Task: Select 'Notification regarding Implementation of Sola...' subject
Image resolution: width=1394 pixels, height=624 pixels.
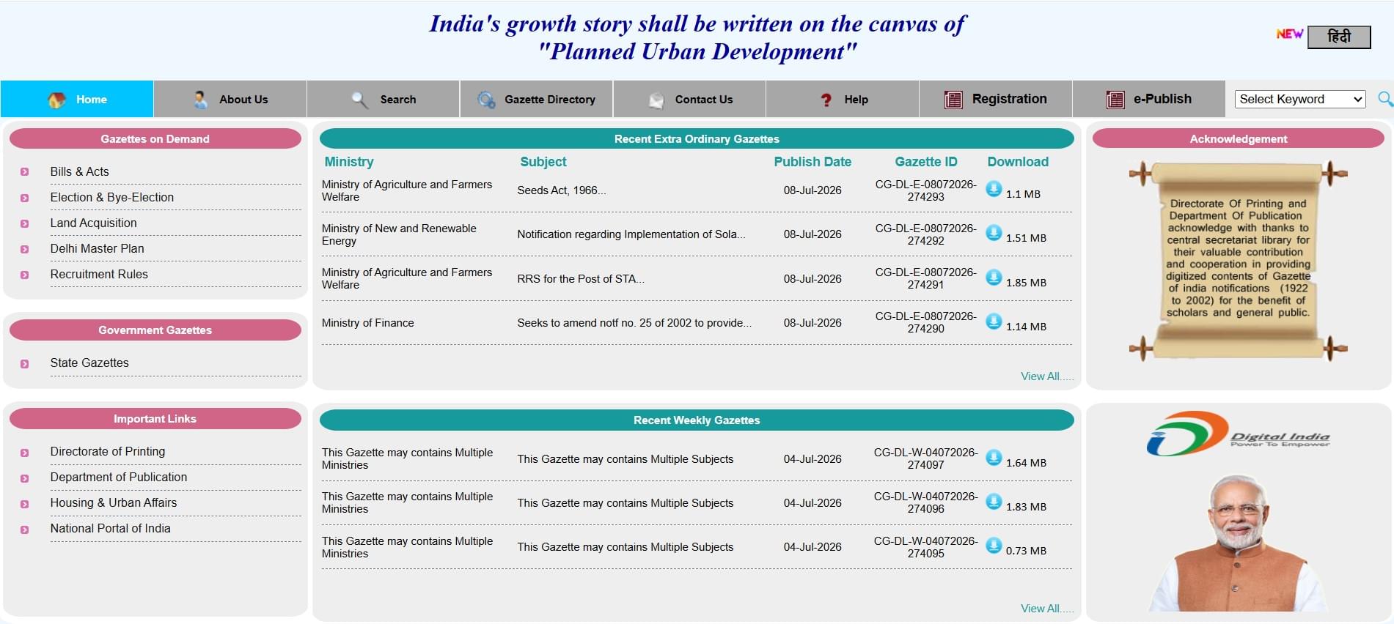Action: [631, 234]
